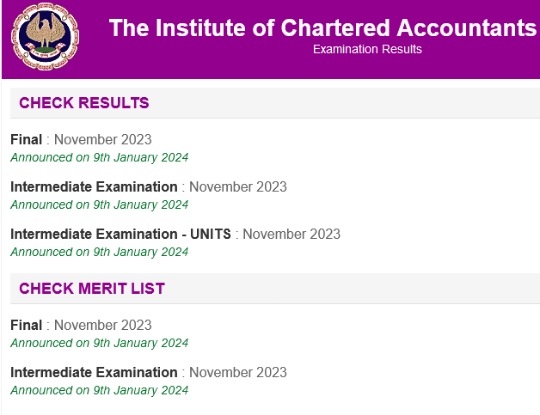Click November 2023 beside Final merit list
This screenshot has height=415, width=540.
[102, 325]
